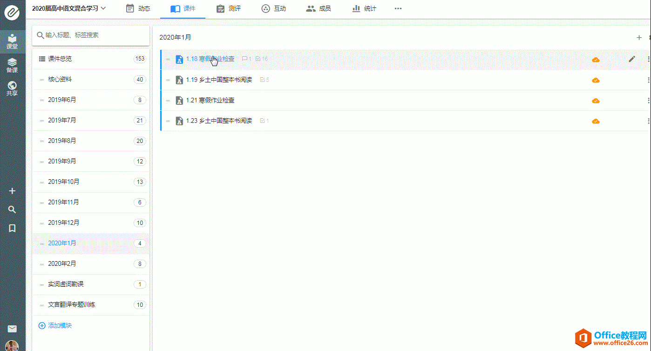Click the plus icon in left sidebar
The image size is (651, 351).
[x=13, y=191]
